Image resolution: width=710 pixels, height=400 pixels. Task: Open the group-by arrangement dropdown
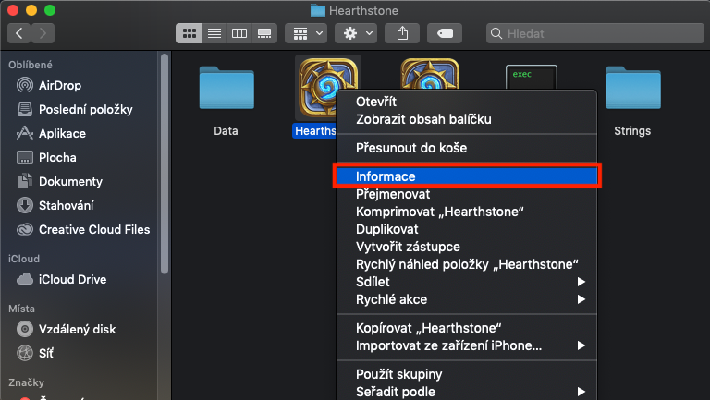point(307,33)
